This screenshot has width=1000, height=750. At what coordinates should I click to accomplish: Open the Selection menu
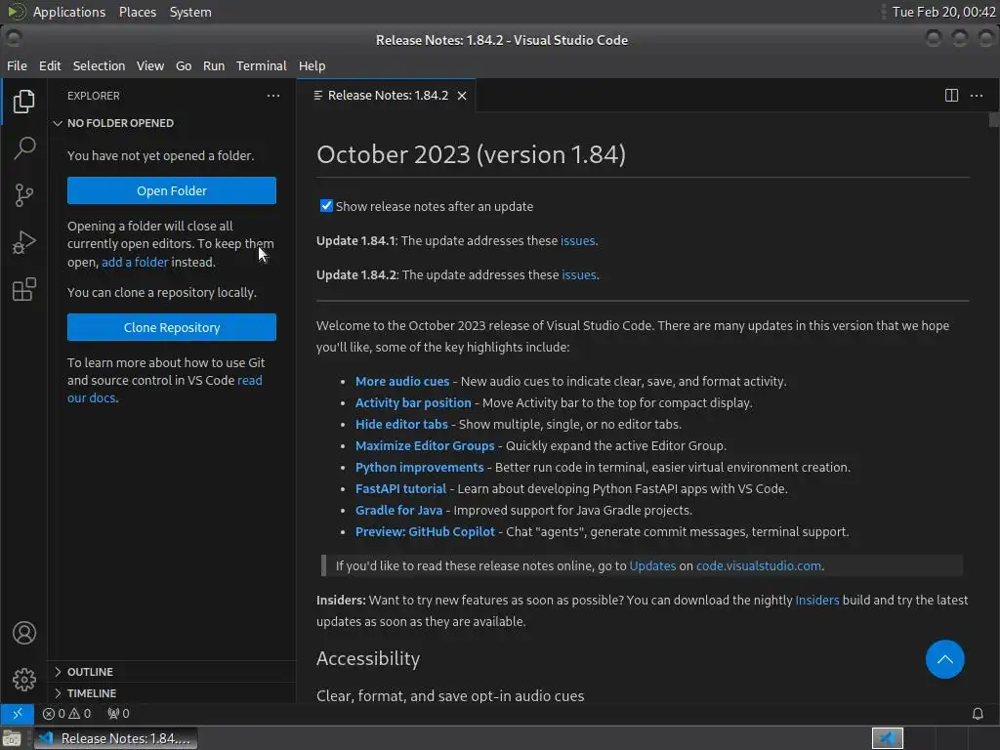click(99, 65)
